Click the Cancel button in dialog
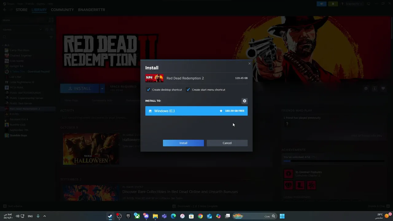This screenshot has height=221, width=393. (x=227, y=143)
